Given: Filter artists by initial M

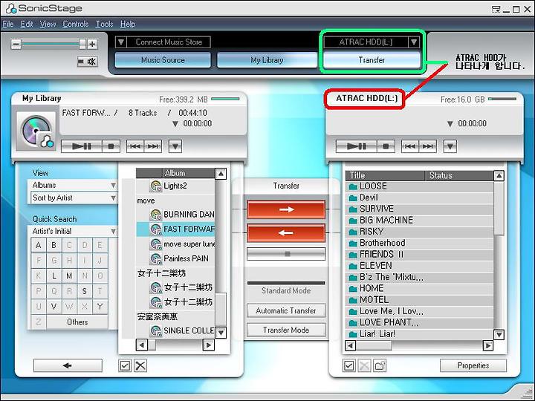Looking at the screenshot, I should pyautogui.click(x=69, y=276).
